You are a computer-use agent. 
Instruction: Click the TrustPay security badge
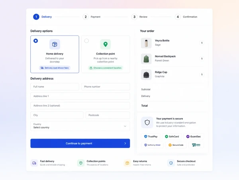point(151,137)
